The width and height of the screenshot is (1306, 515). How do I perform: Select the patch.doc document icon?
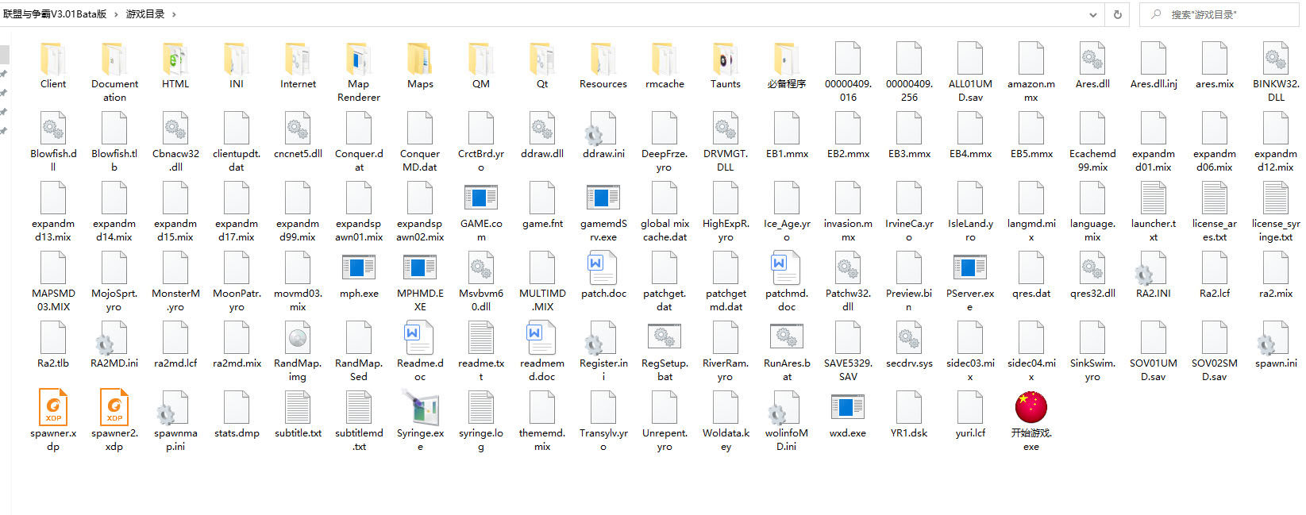(603, 267)
